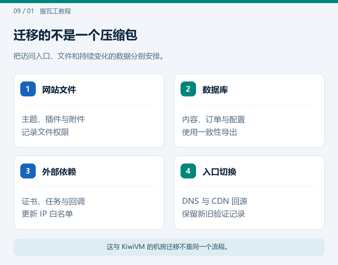Click the subtitle 把访问入口、文件和持续变化的数据分别安排
This screenshot has width=338, height=265.
89,56
